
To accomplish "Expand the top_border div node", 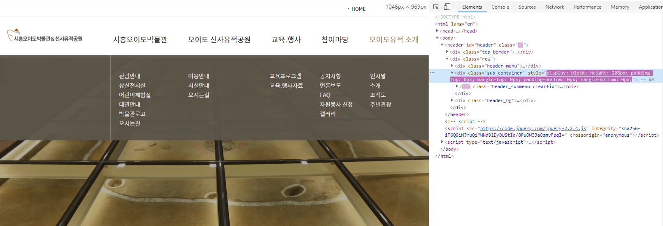I will (447, 52).
